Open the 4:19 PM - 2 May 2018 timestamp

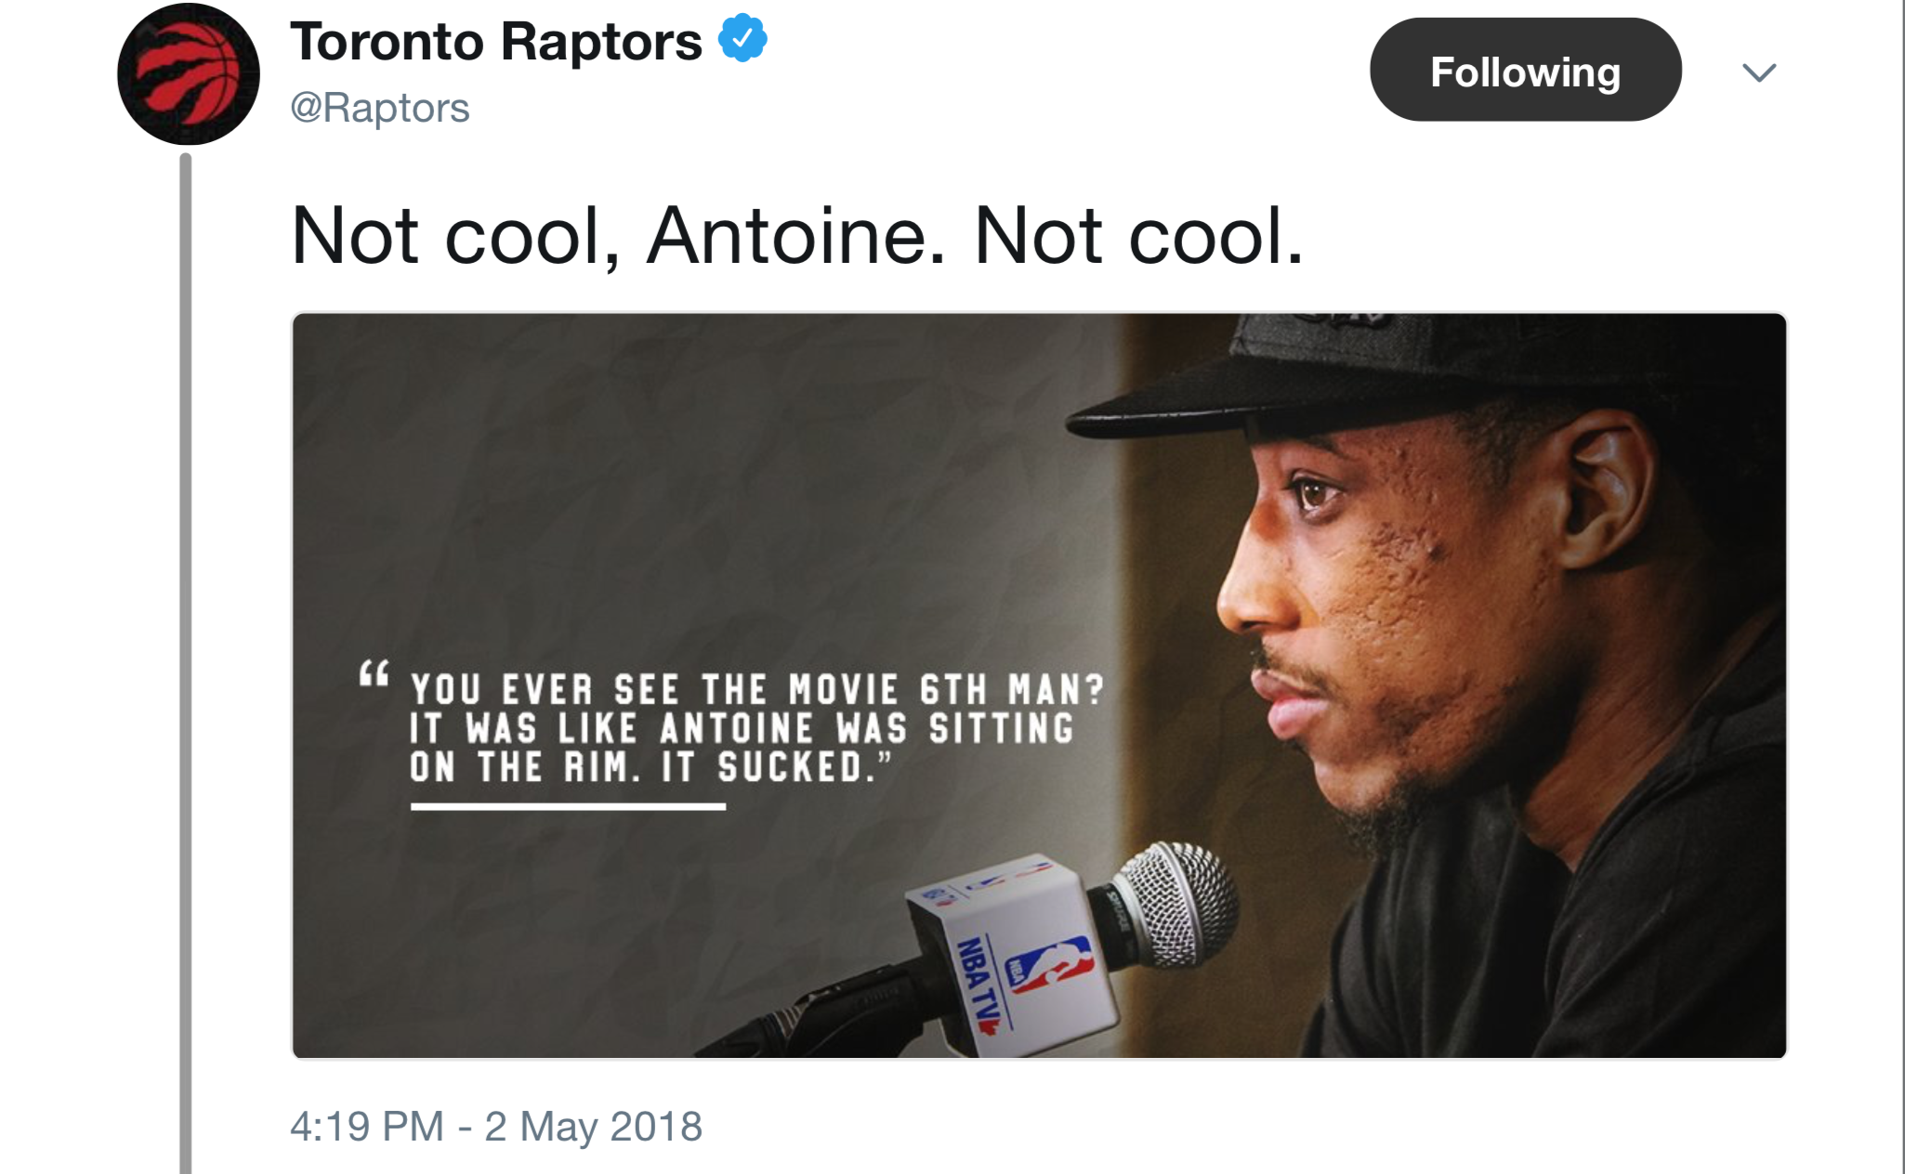click(496, 1127)
